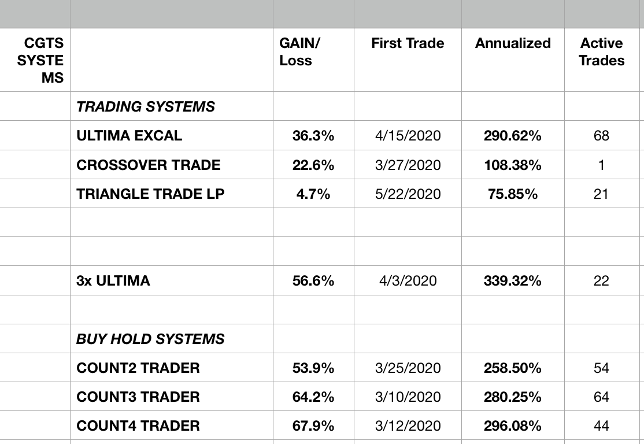Select the First Trade header cell
Image resolution: width=644 pixels, height=444 pixels.
tap(408, 60)
